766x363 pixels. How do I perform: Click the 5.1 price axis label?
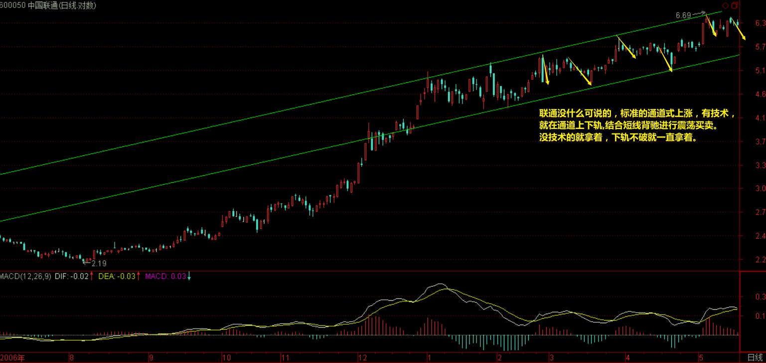tap(760, 71)
